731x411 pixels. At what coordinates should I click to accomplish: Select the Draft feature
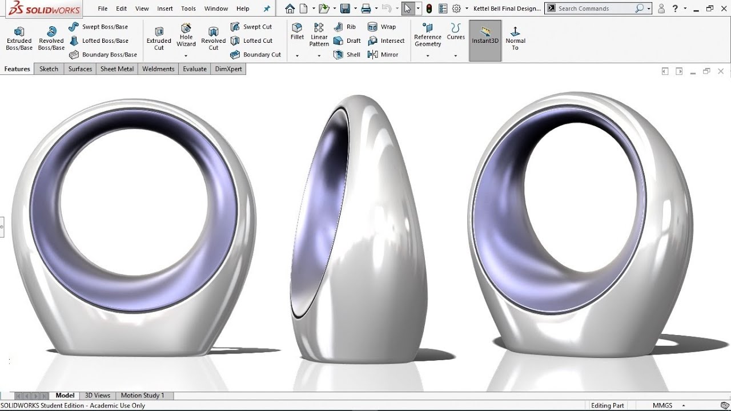[347, 41]
